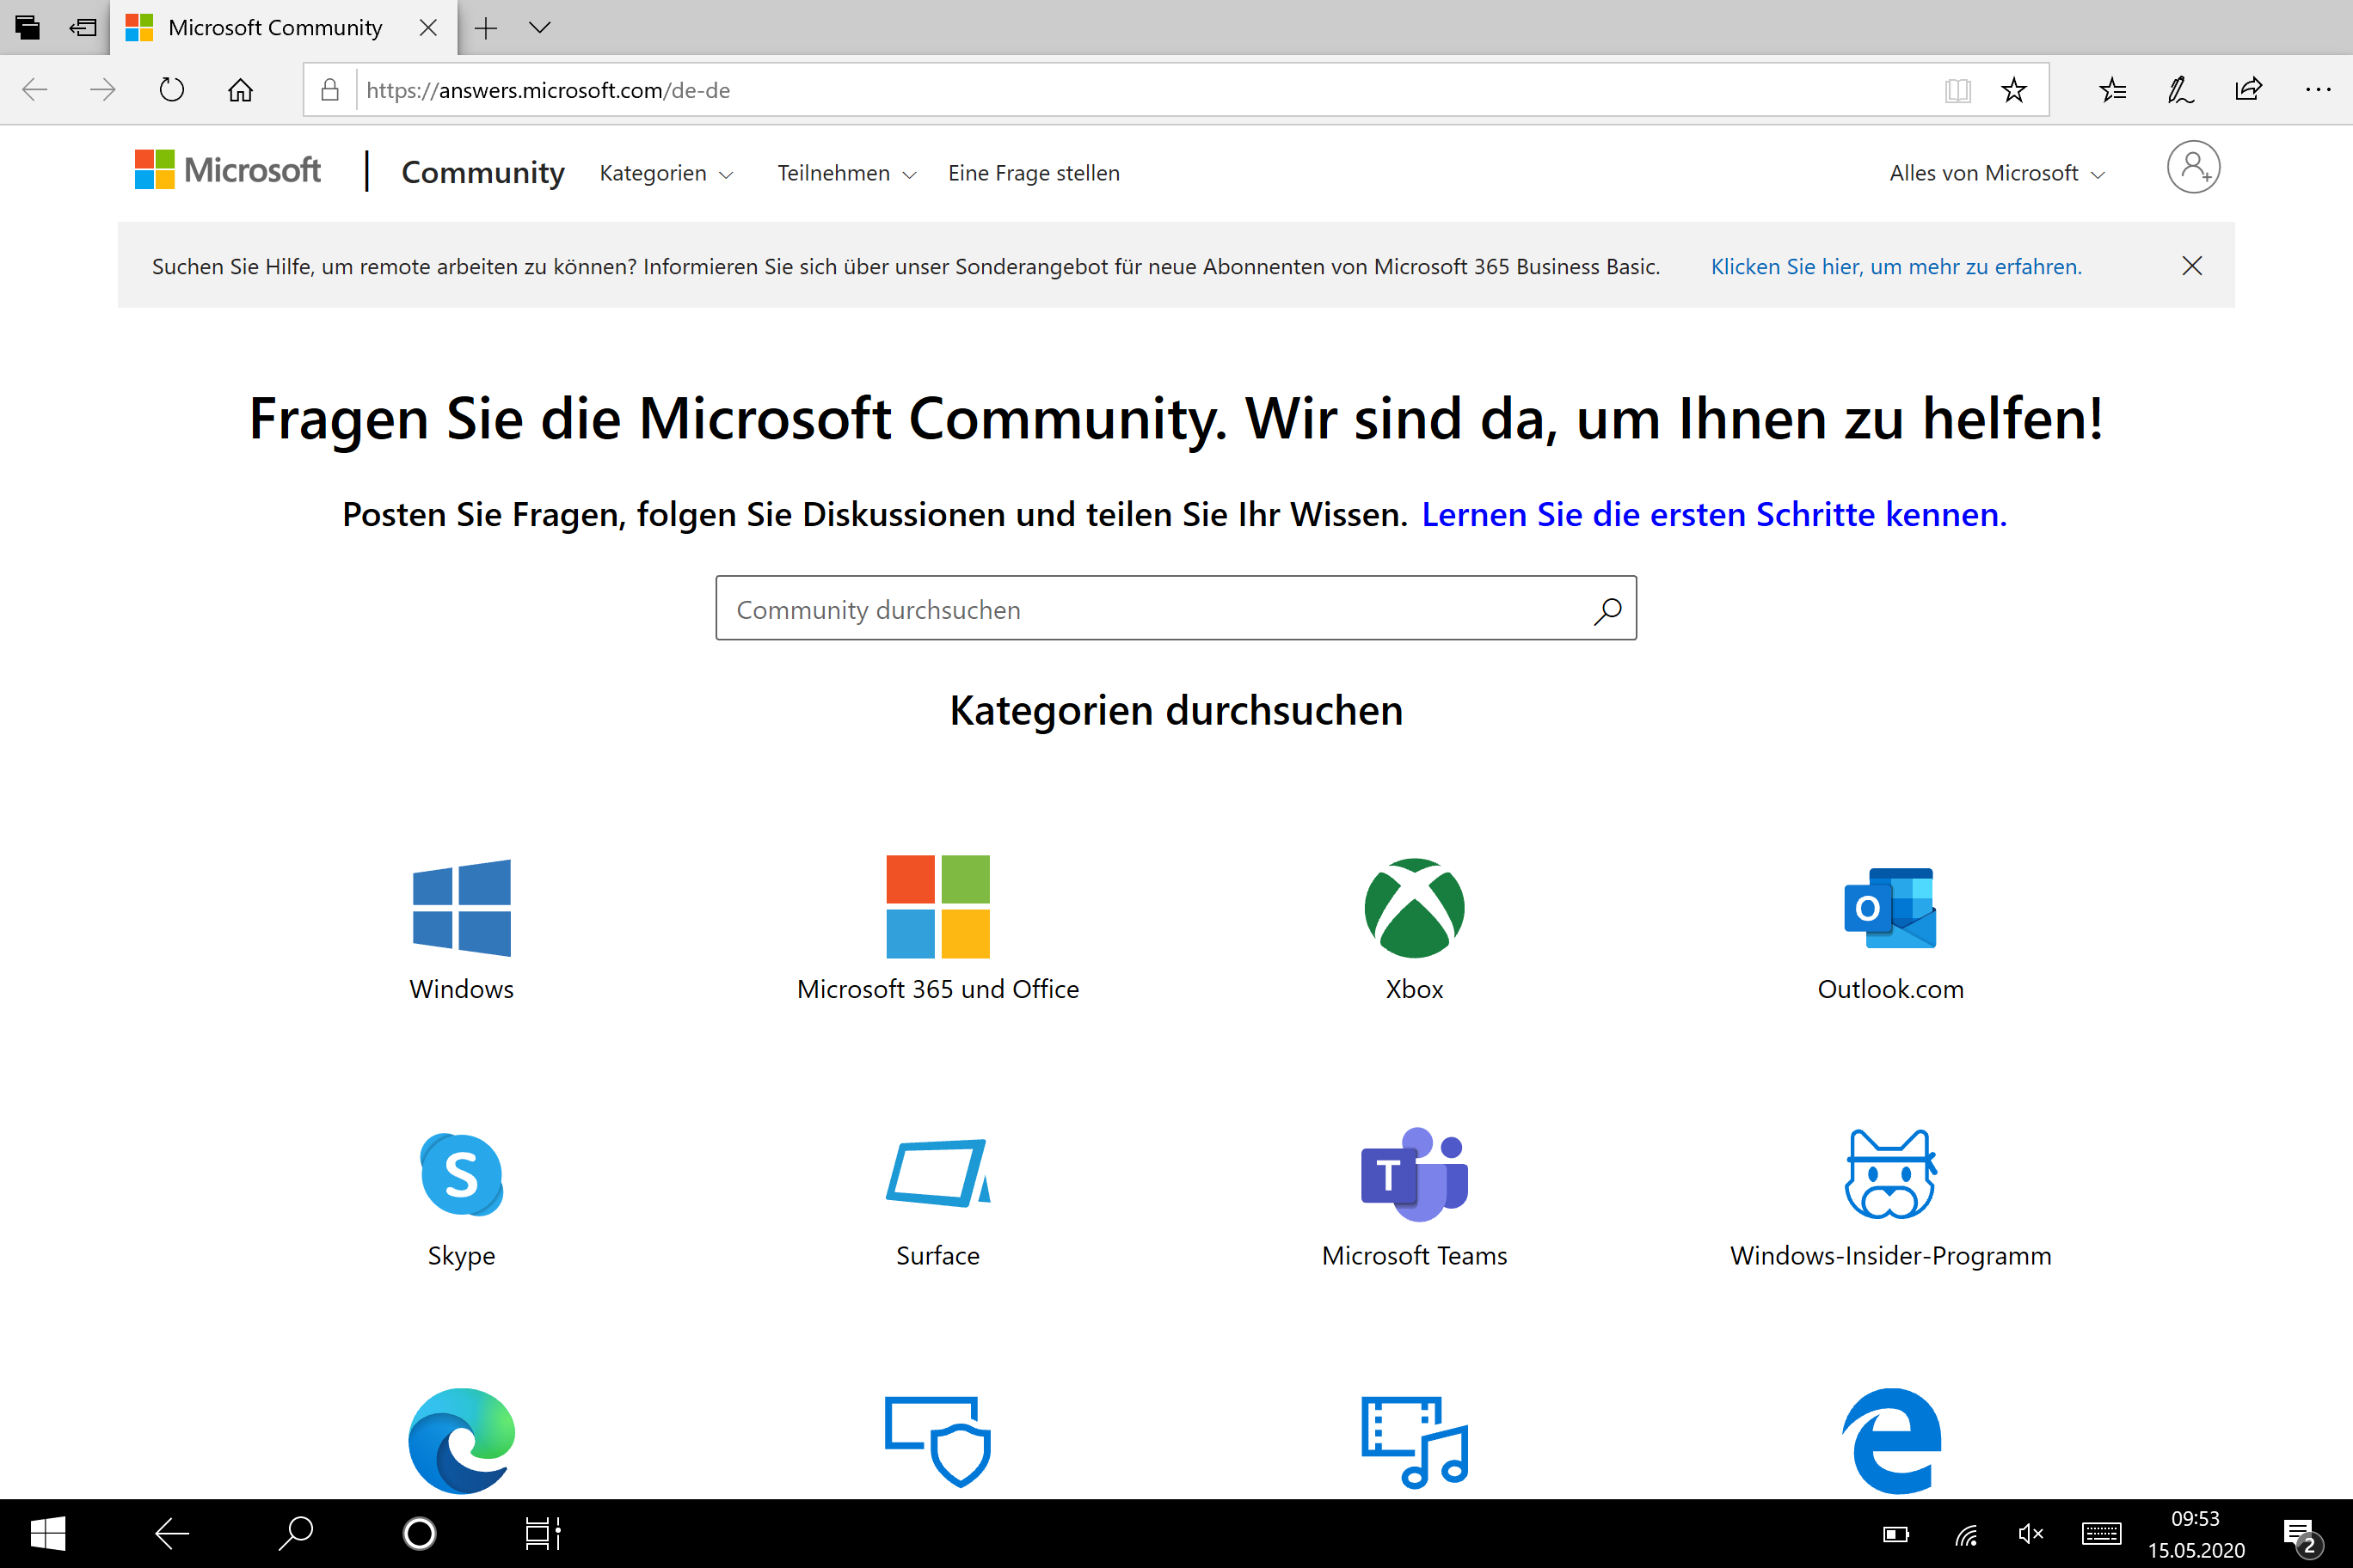This screenshot has width=2353, height=1568.
Task: Open the Microsoft 365 und Office icon
Action: (937, 906)
